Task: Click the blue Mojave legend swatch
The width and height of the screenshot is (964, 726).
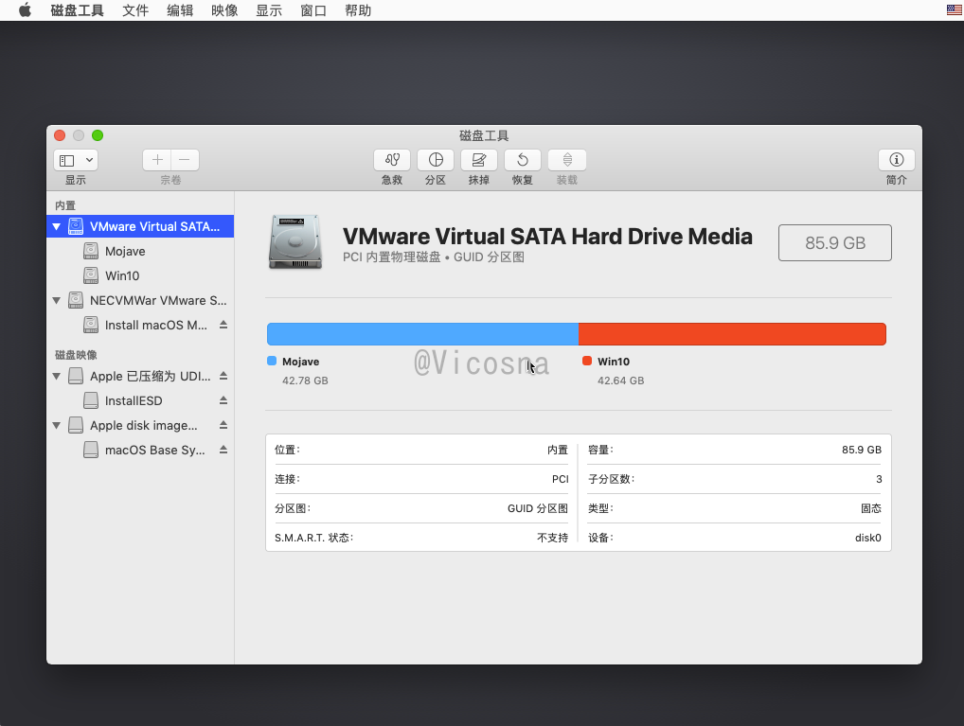Action: coord(272,361)
